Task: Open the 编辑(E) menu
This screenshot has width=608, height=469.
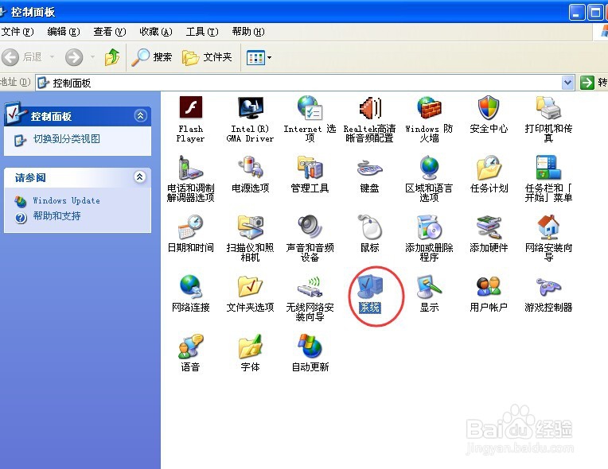Action: point(64,32)
